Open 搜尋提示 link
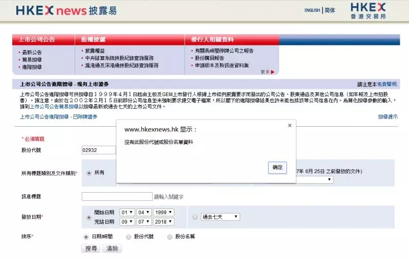 tap(388, 117)
